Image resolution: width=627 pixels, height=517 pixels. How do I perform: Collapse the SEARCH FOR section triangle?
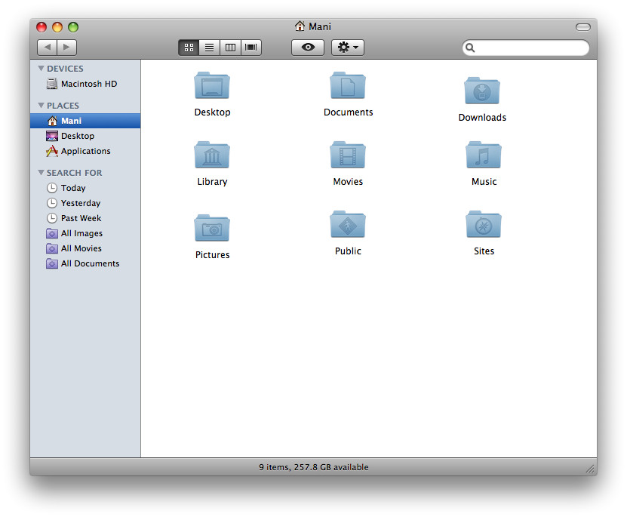point(41,172)
